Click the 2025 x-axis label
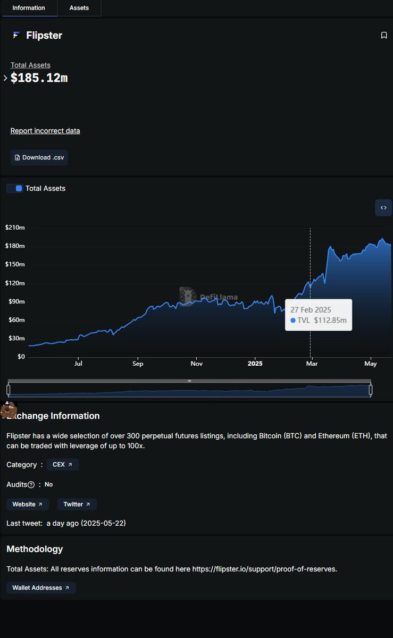 [255, 364]
